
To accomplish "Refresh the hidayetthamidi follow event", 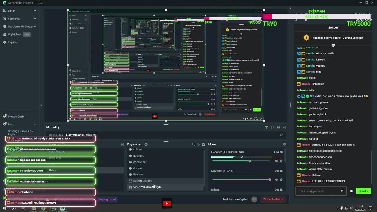I will point(281,135).
